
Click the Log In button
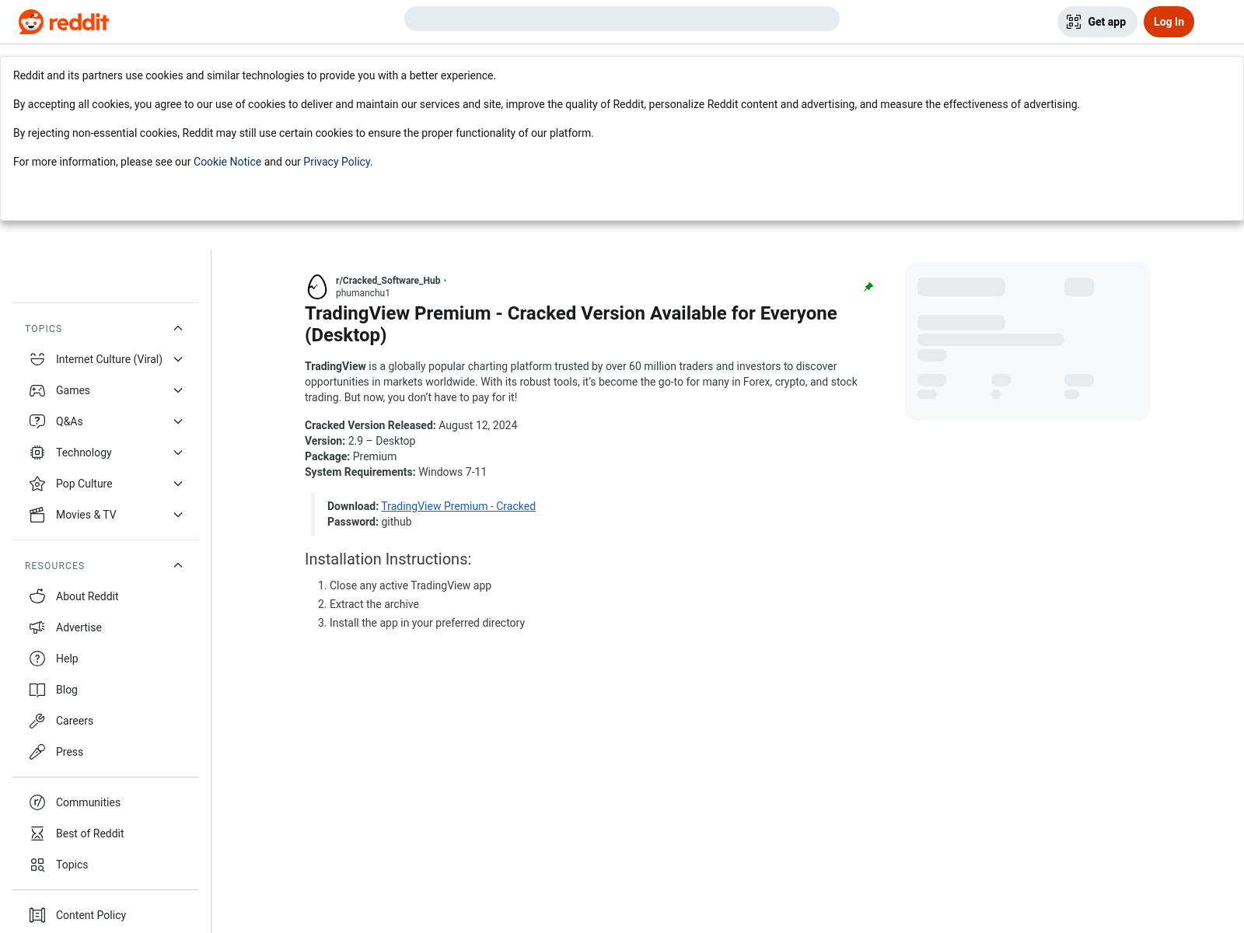coord(1169,22)
